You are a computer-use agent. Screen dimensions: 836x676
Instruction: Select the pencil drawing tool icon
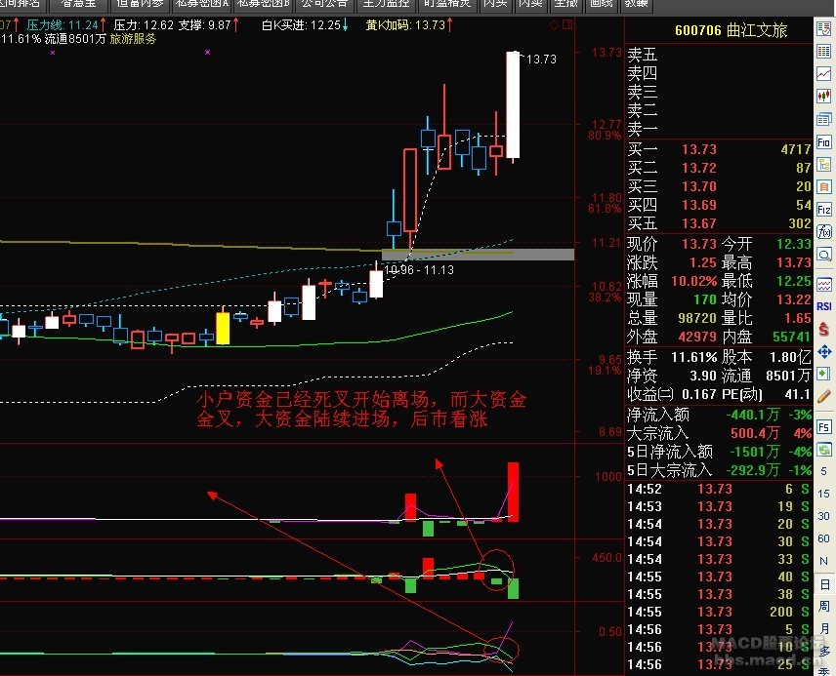[824, 395]
